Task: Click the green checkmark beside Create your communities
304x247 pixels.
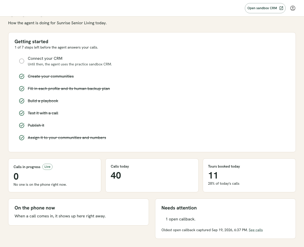Action: coord(22,76)
